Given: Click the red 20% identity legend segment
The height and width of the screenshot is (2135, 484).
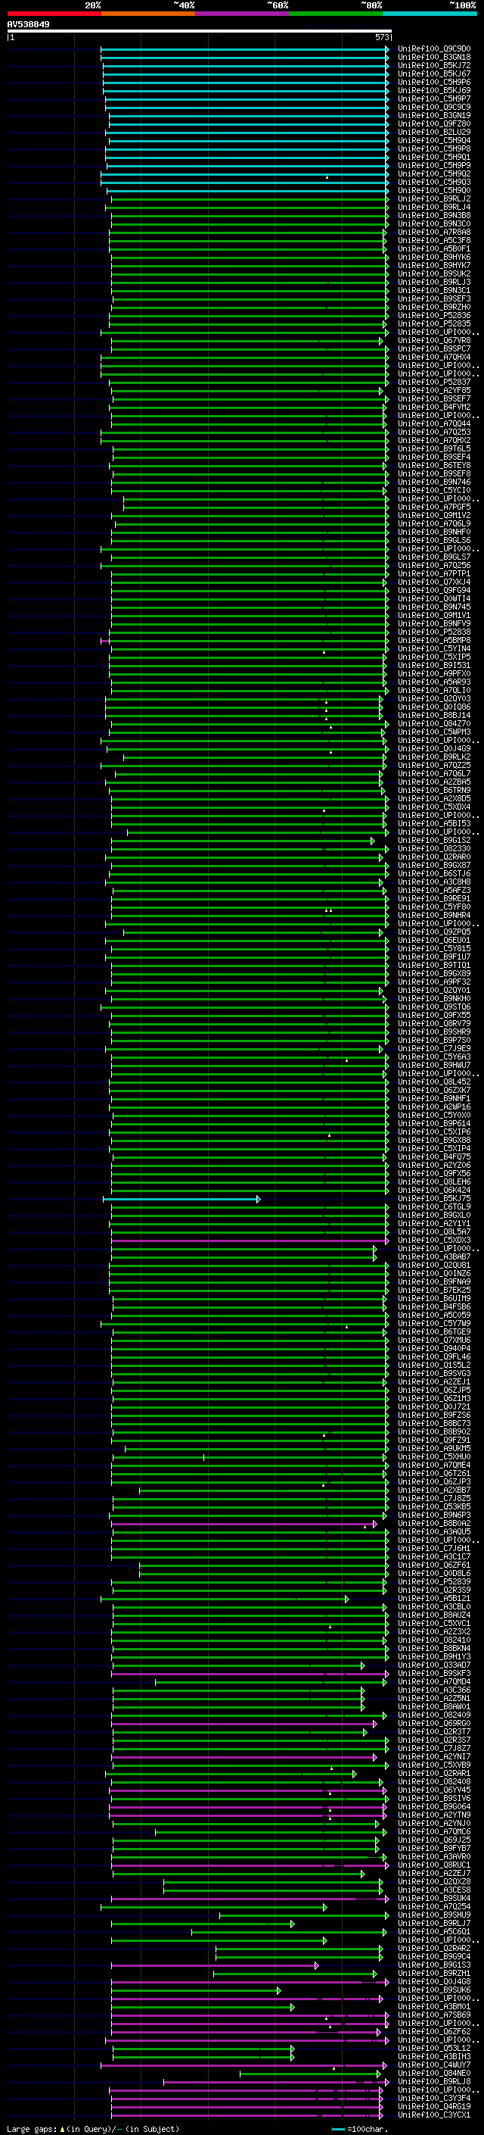Looking at the screenshot, I should coord(54,14).
